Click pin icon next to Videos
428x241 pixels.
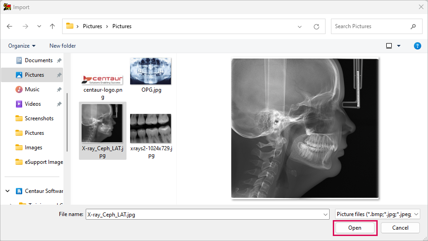[x=59, y=104]
